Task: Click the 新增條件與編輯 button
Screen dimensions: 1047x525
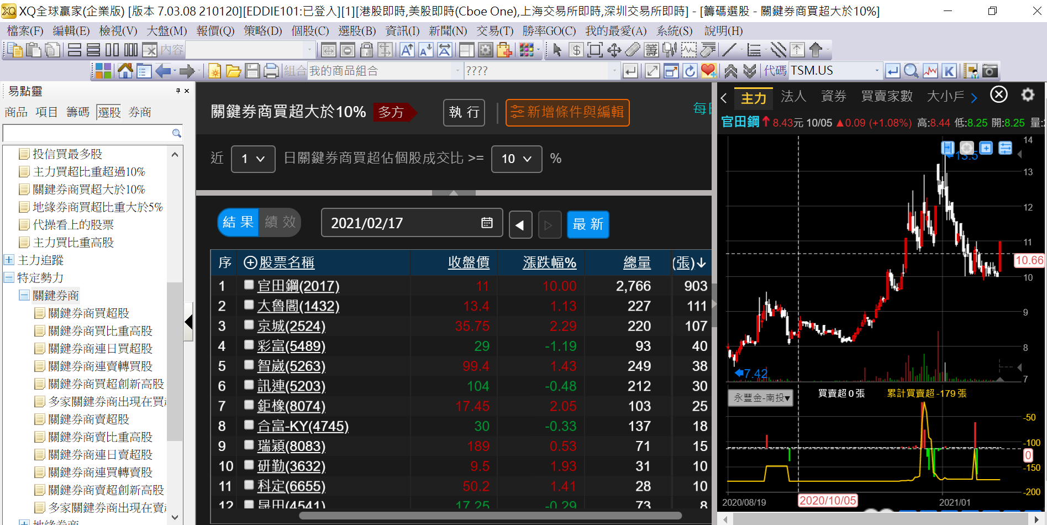Action: [x=567, y=112]
